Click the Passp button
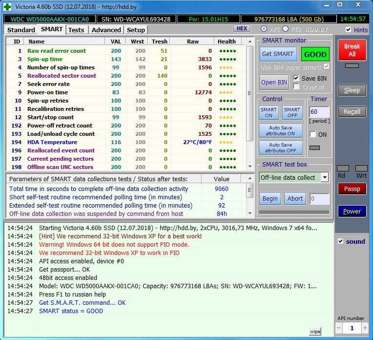The image size is (373, 340). click(352, 189)
